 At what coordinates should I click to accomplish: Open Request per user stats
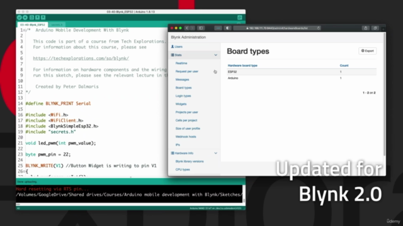point(187,71)
